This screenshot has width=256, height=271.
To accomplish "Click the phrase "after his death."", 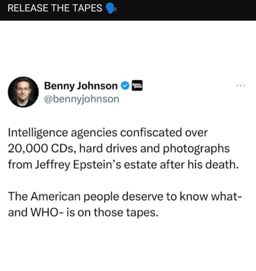I will (x=199, y=165).
